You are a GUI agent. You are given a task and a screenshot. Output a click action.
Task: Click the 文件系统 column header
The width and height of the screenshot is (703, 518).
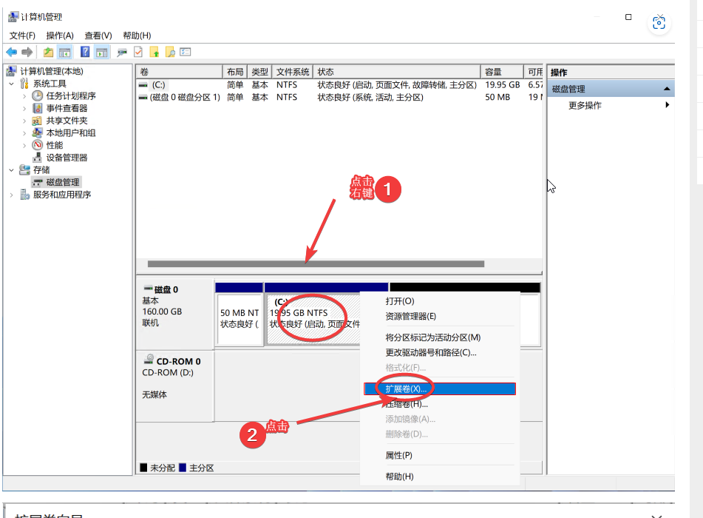tap(293, 72)
